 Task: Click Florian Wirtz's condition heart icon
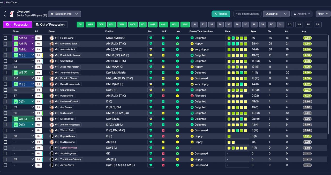[151, 38]
